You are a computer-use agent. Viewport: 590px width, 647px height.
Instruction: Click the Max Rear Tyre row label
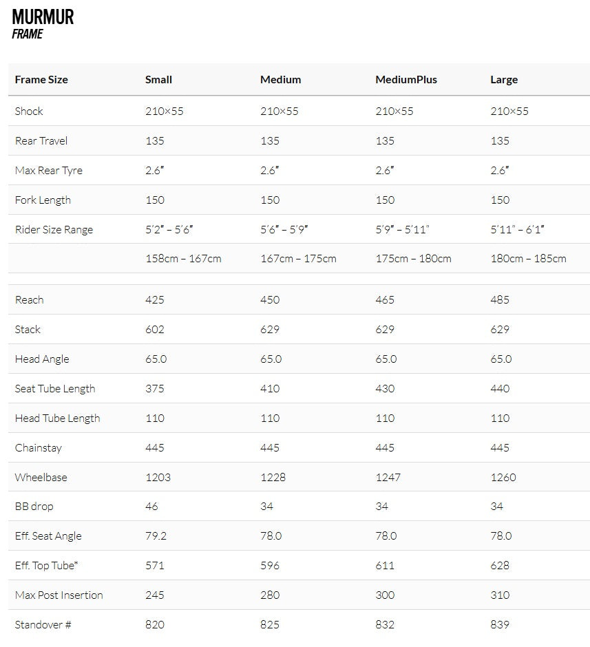tap(49, 171)
